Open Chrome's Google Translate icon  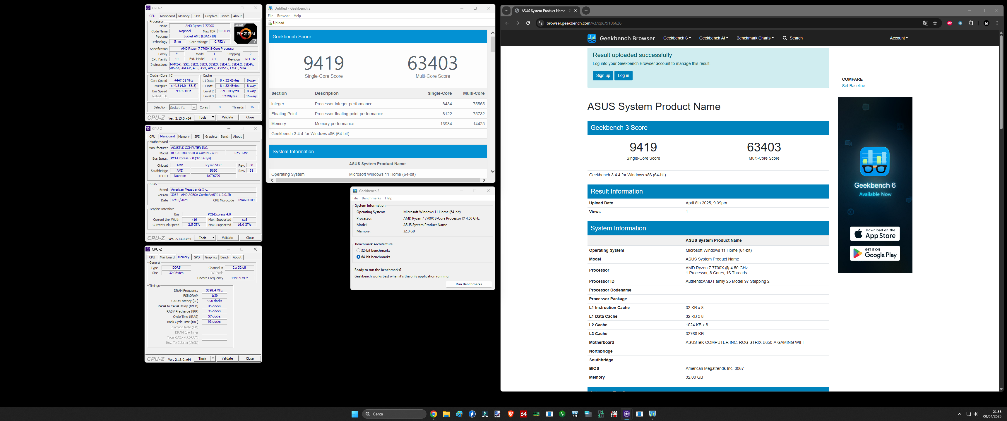(925, 23)
